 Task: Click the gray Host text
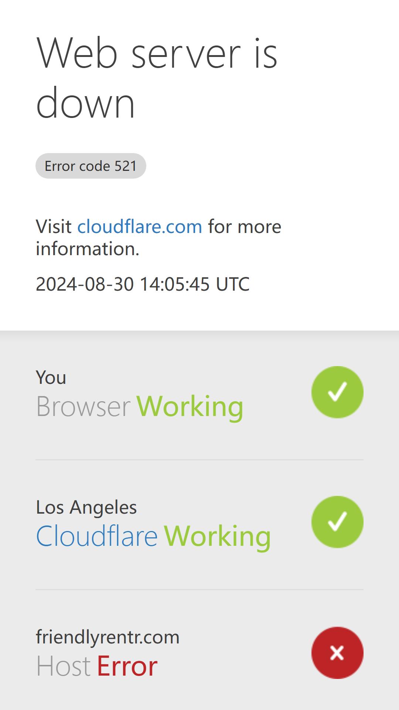[x=63, y=666]
